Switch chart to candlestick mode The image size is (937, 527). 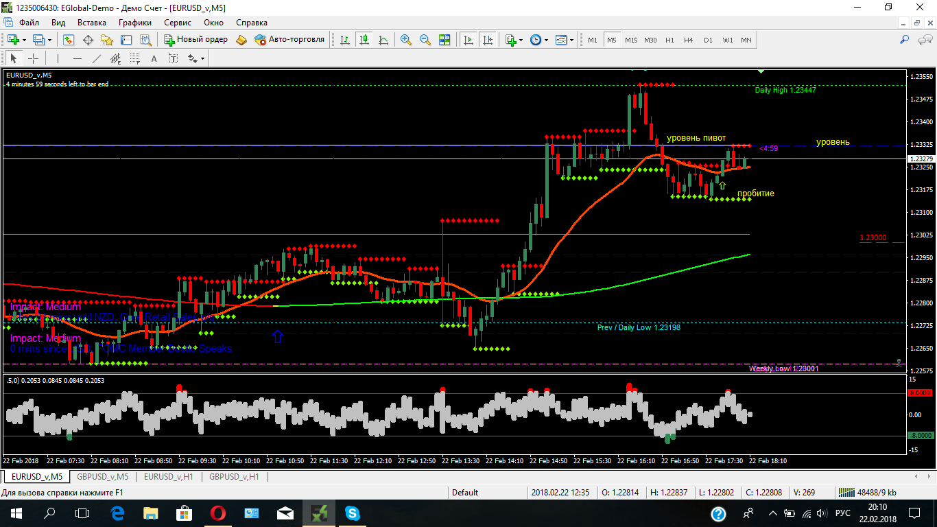pos(363,40)
